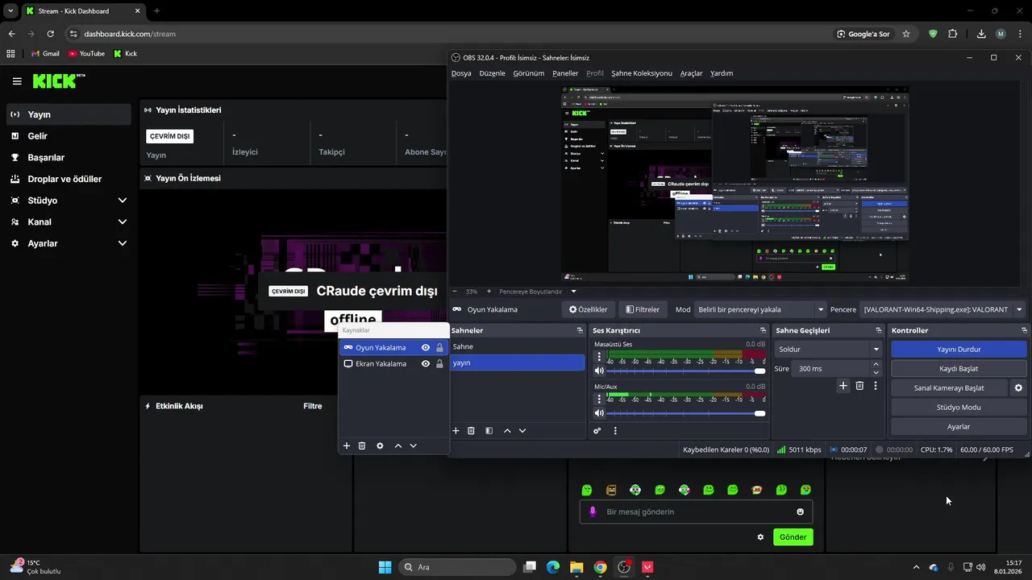Image resolution: width=1032 pixels, height=580 pixels.
Task: Undock the Sahne Geçişleri panel
Action: [x=879, y=330]
